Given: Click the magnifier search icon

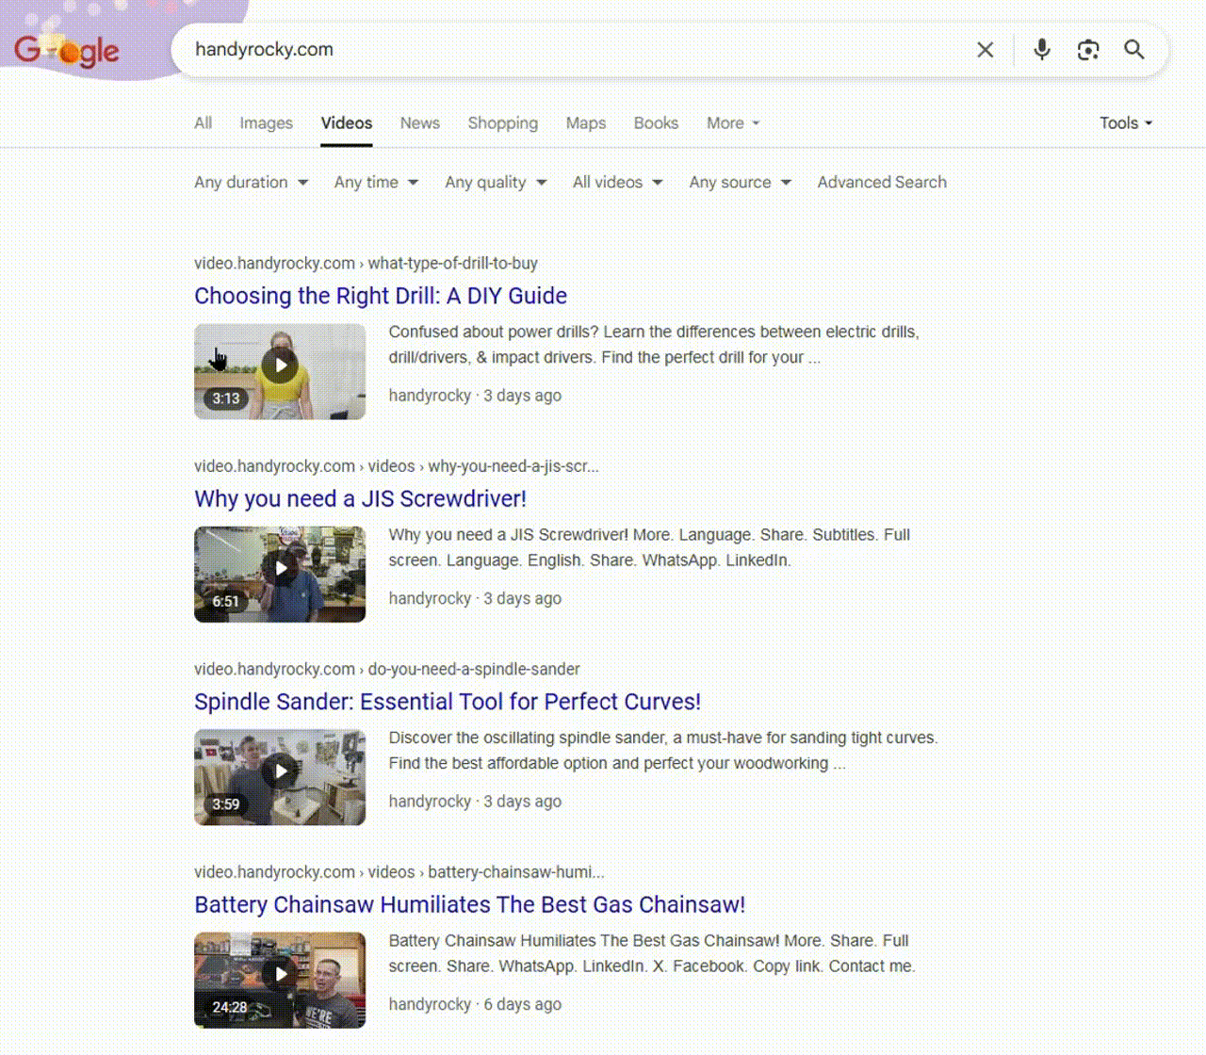Looking at the screenshot, I should (x=1134, y=50).
